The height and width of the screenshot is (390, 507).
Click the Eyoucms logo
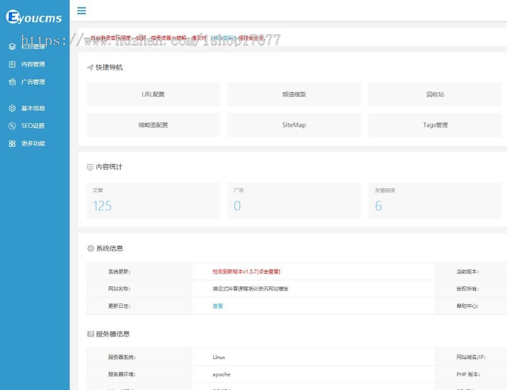34,17
